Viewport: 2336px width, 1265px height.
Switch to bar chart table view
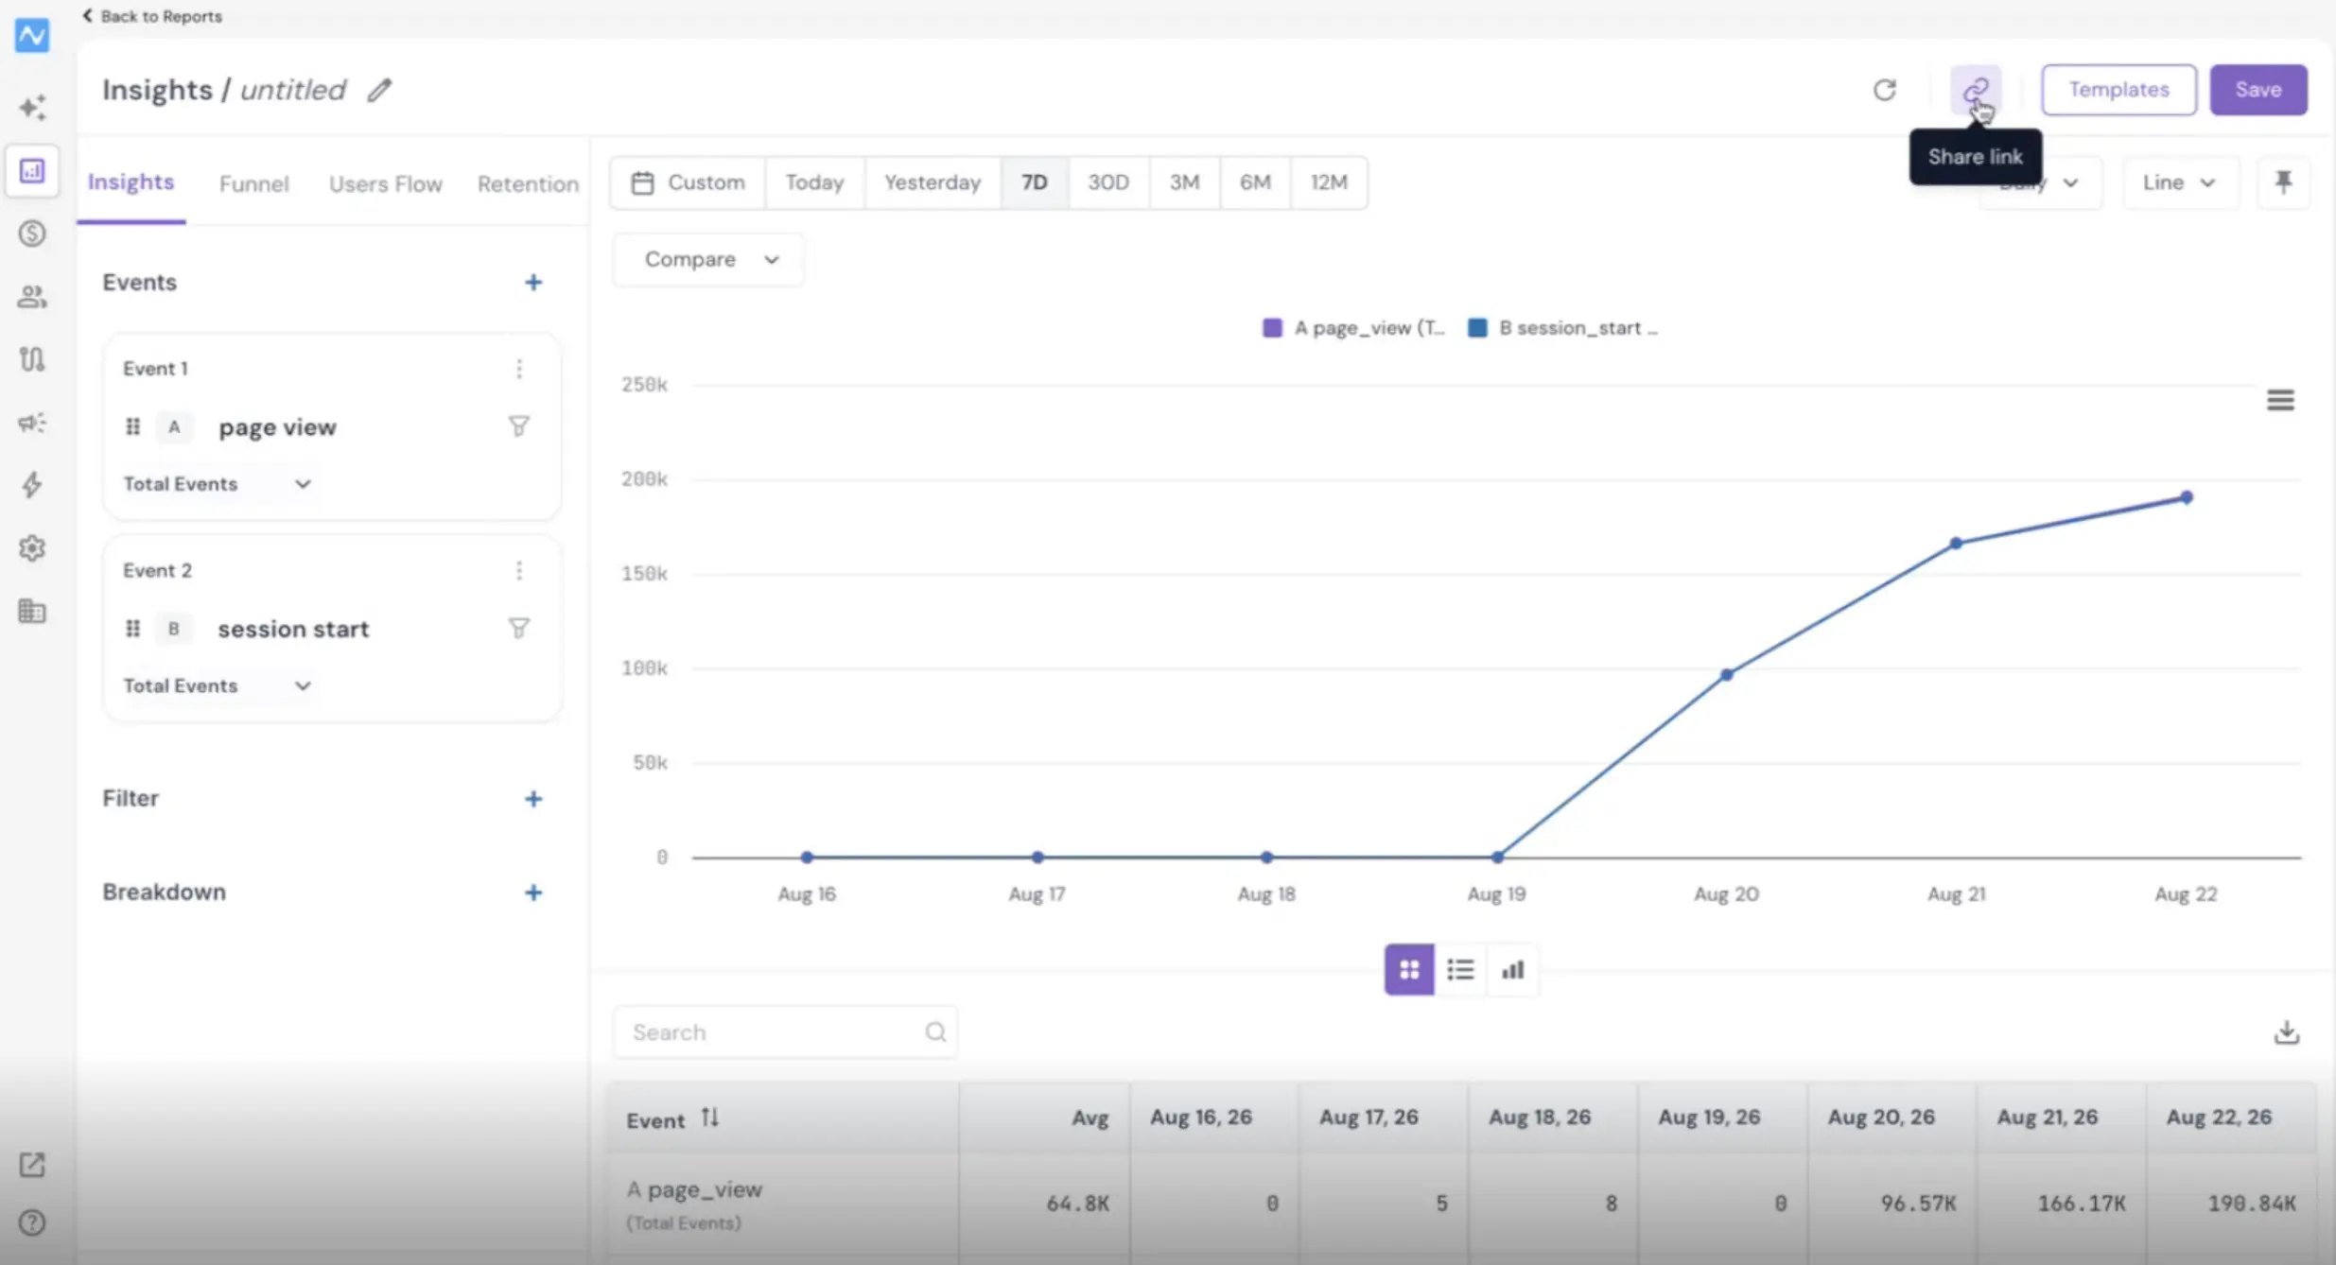1513,969
